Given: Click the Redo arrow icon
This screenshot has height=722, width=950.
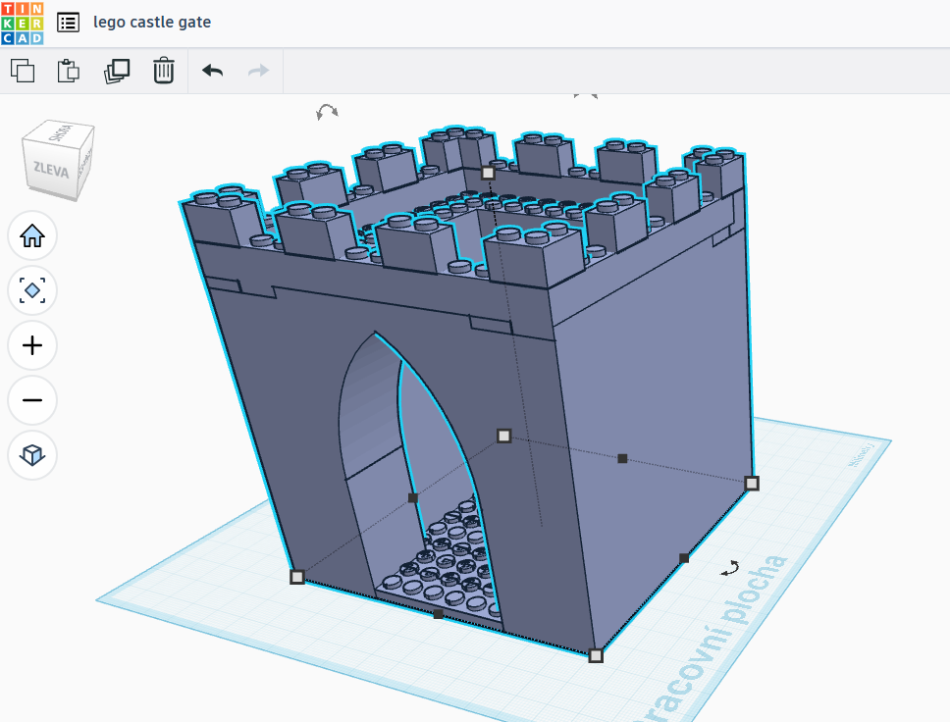Looking at the screenshot, I should (x=259, y=71).
